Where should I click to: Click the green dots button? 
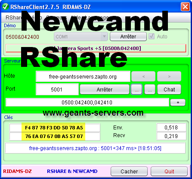coord(150,89)
